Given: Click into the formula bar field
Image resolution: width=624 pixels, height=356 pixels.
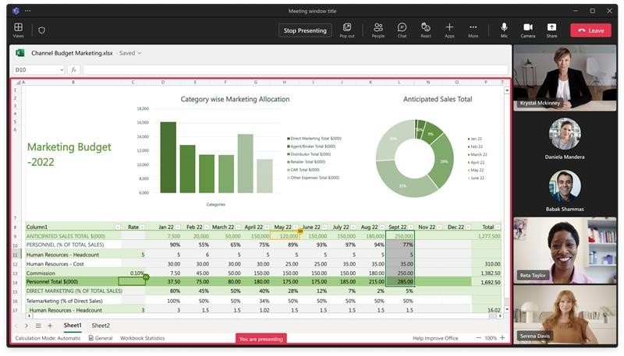Looking at the screenshot, I should pyautogui.click(x=296, y=70).
